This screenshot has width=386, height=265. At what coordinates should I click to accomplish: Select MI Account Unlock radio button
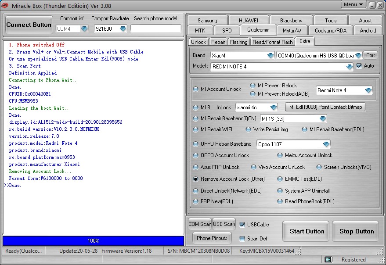pos(196,89)
